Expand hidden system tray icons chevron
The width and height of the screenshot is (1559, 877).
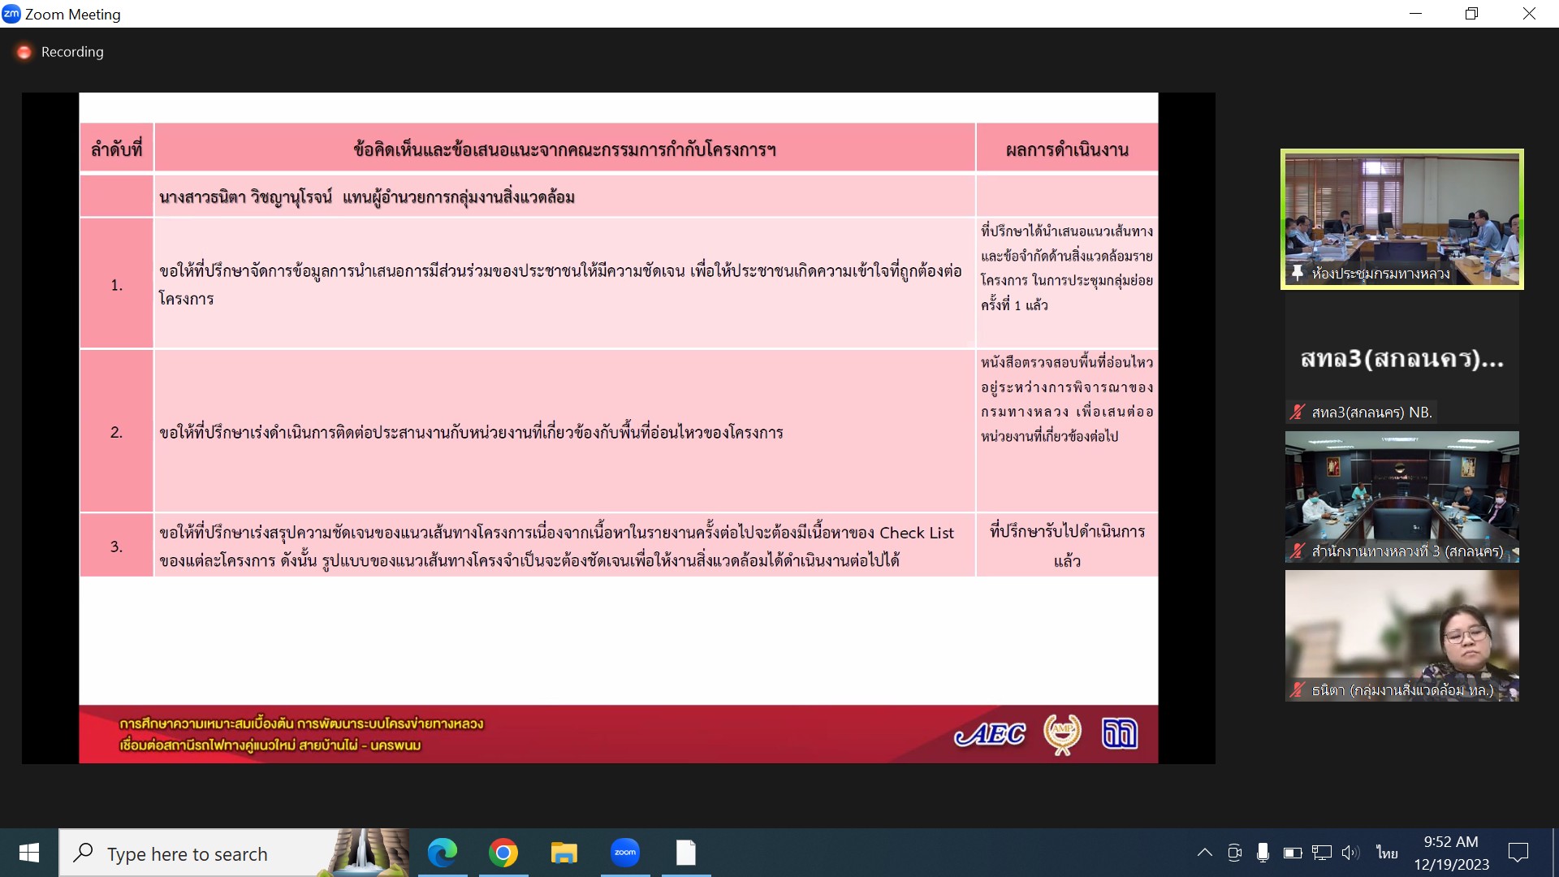(x=1205, y=853)
